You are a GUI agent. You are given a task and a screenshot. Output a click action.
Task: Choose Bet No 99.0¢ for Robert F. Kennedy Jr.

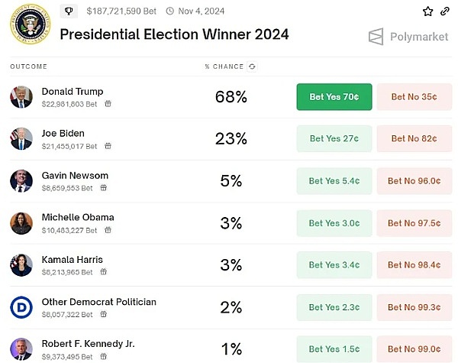tap(414, 348)
